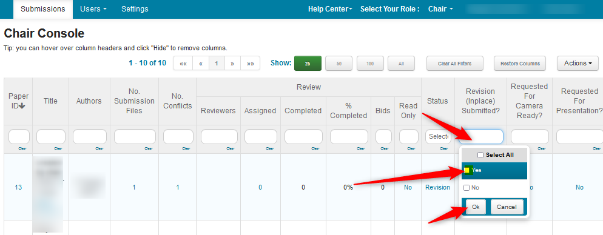Focus the Completed filter field
The width and height of the screenshot is (603, 235).
click(303, 137)
